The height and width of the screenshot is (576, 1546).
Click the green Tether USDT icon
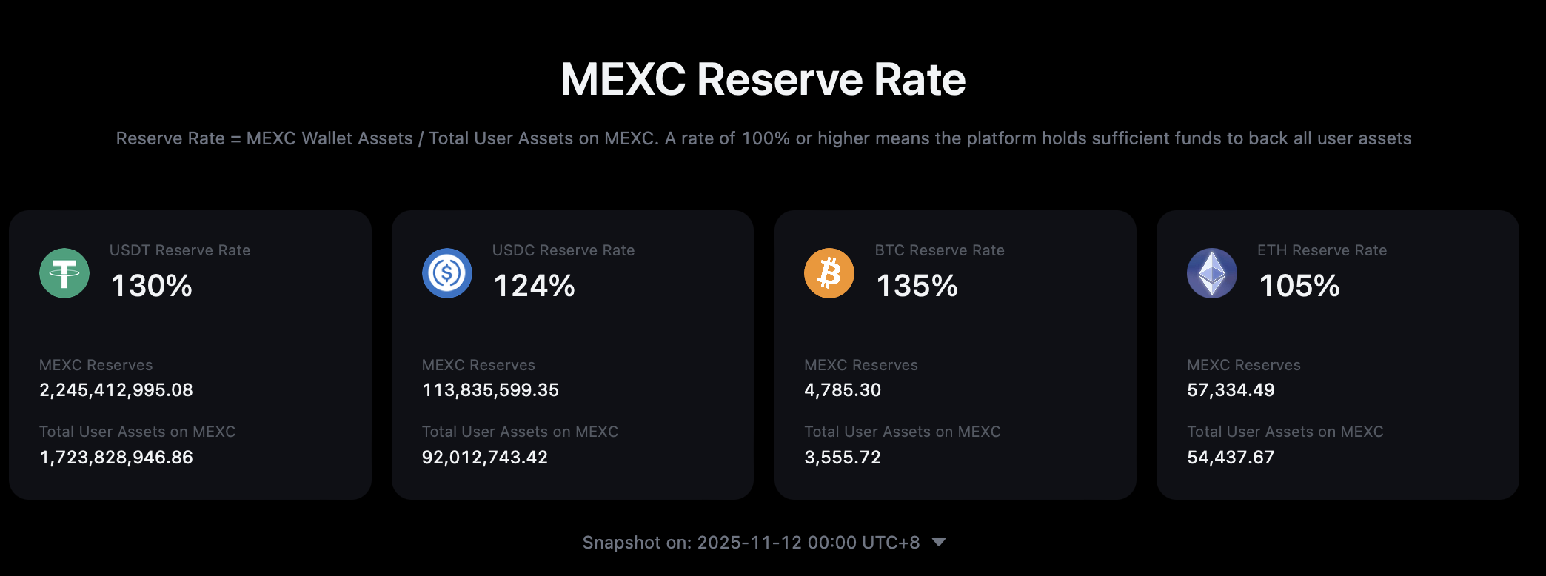pyautogui.click(x=64, y=273)
